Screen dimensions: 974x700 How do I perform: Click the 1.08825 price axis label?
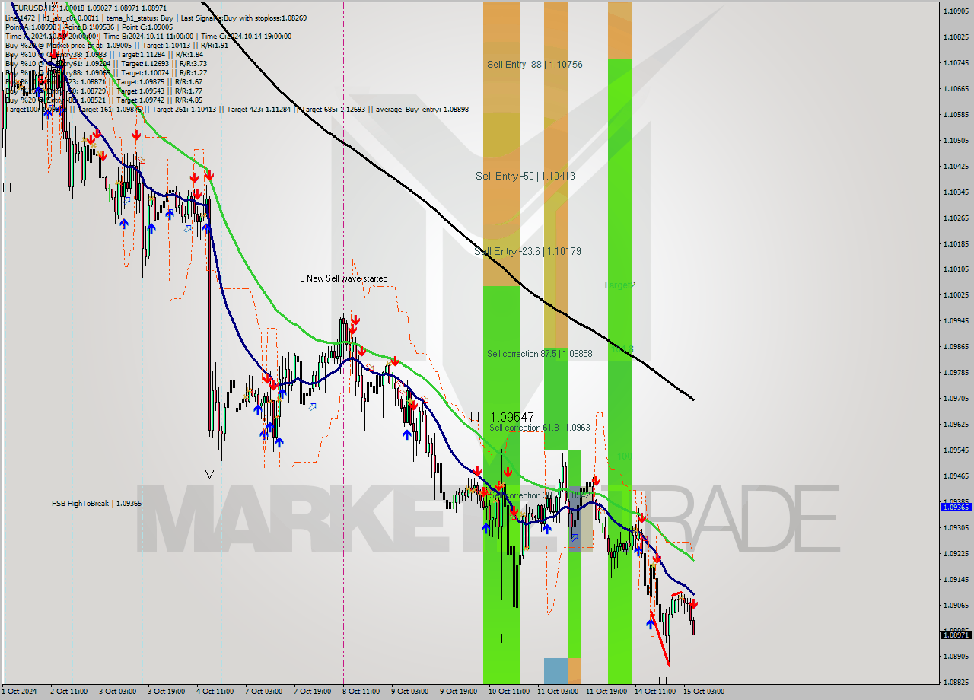point(956,682)
